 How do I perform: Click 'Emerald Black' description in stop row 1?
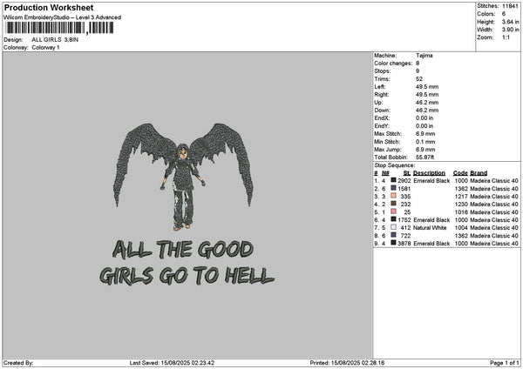point(431,181)
